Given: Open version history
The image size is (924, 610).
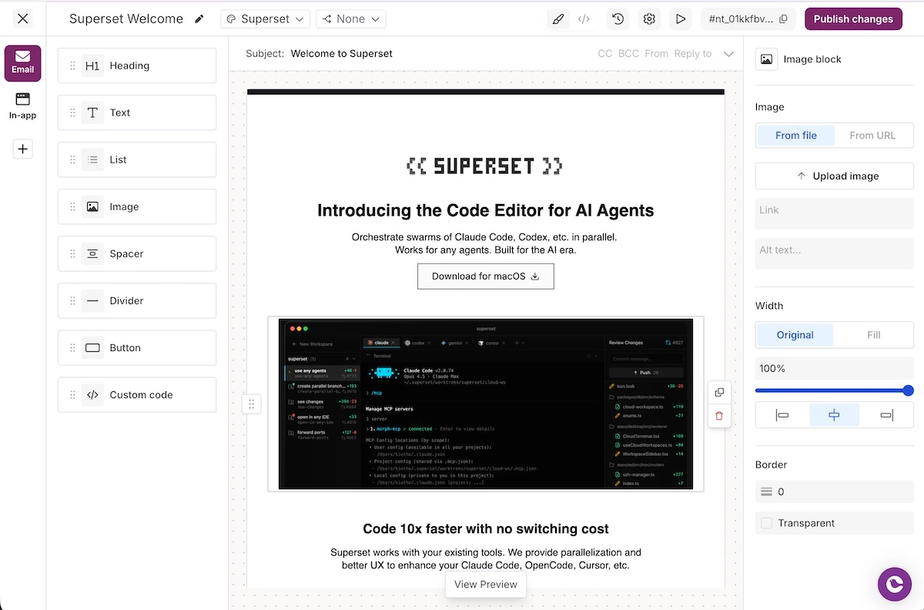Looking at the screenshot, I should pos(617,18).
